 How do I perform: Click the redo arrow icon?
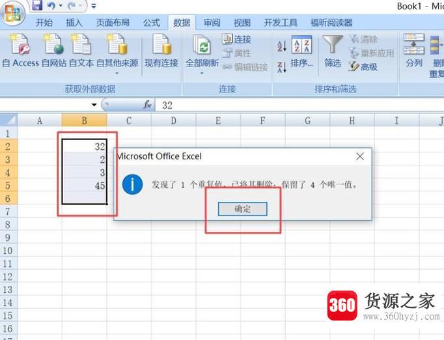pos(72,5)
